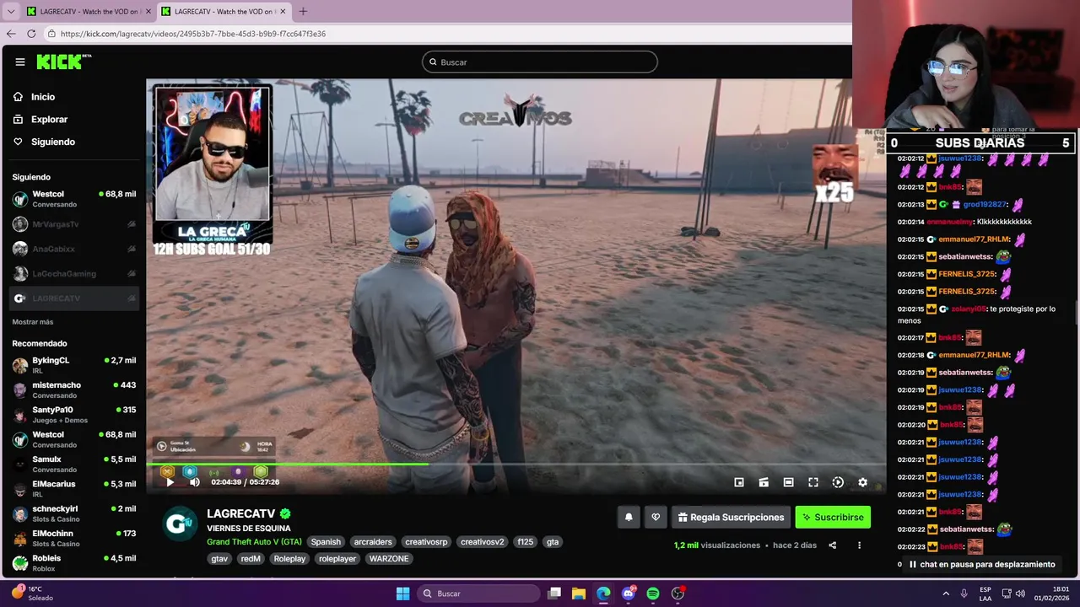This screenshot has width=1080, height=607.
Task: Open LAGRECATV channel avatar
Action: click(179, 524)
